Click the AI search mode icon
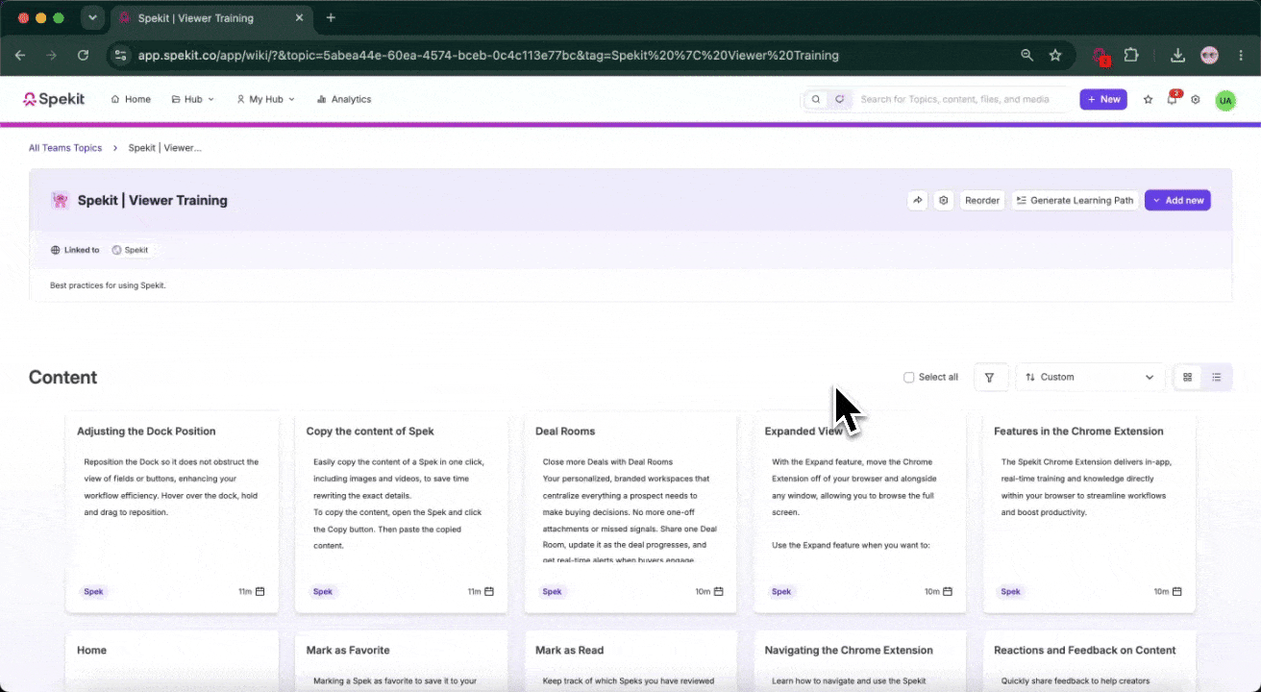The image size is (1261, 692). [x=839, y=99]
